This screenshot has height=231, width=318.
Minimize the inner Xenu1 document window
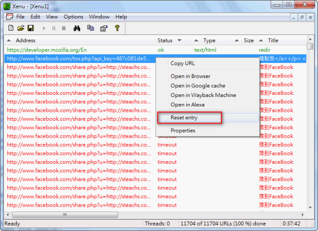click(x=293, y=17)
